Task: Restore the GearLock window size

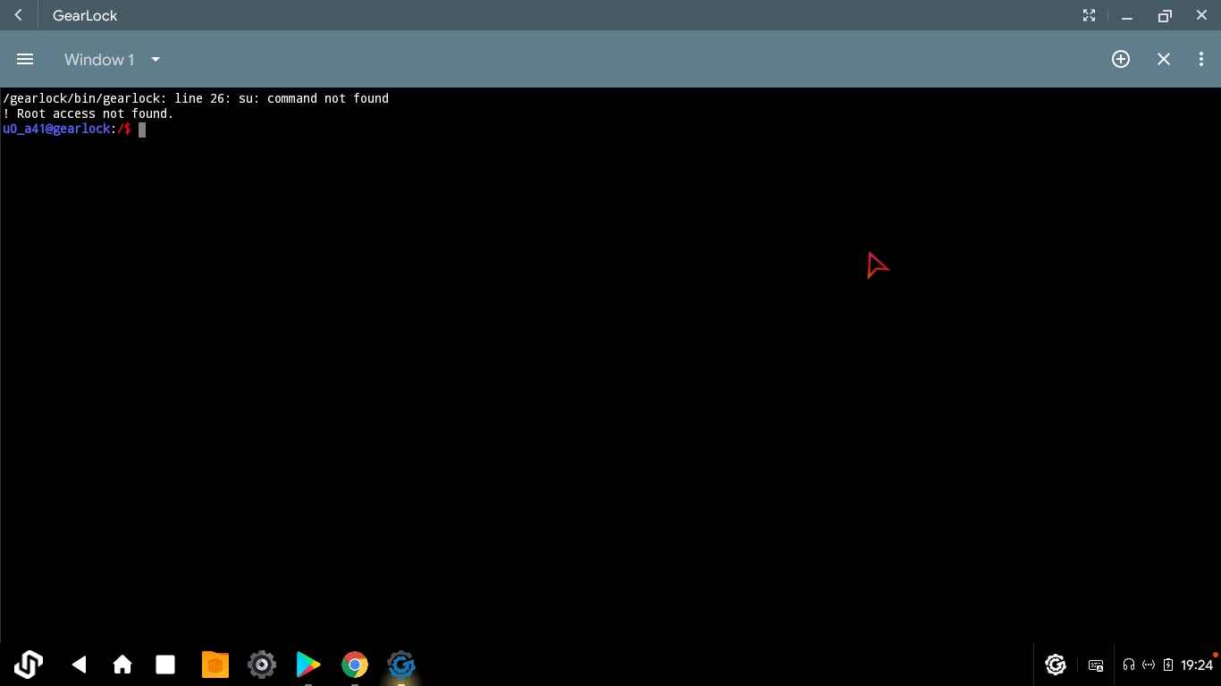Action: tap(1164, 15)
